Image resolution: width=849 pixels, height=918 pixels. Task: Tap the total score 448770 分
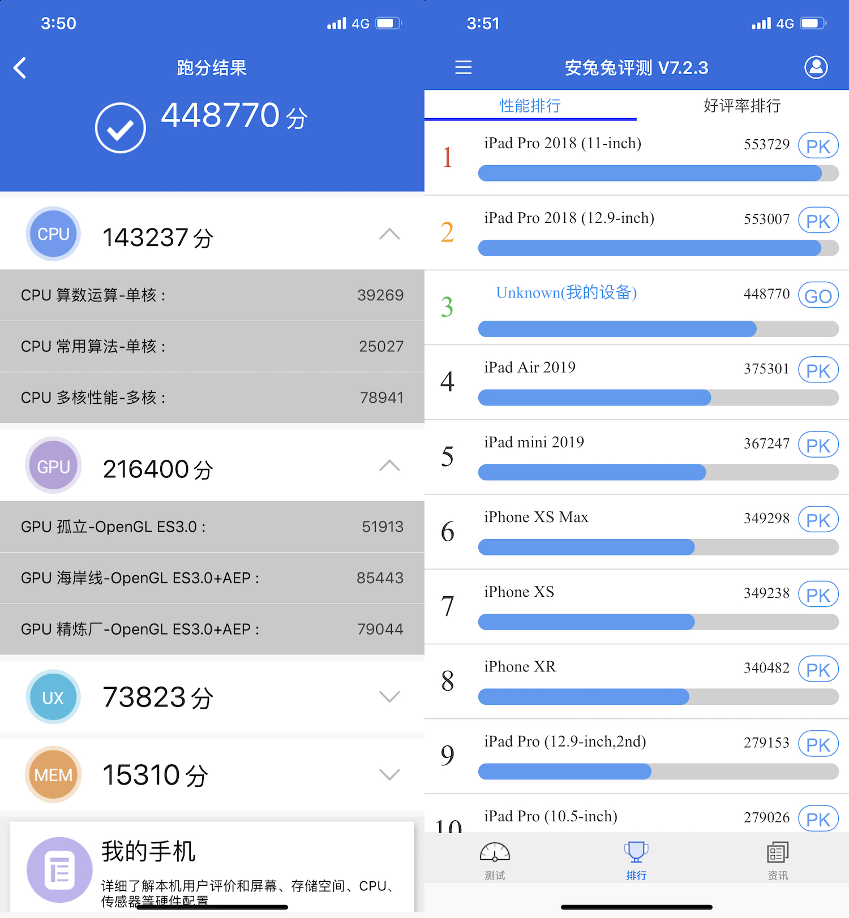[x=234, y=115]
